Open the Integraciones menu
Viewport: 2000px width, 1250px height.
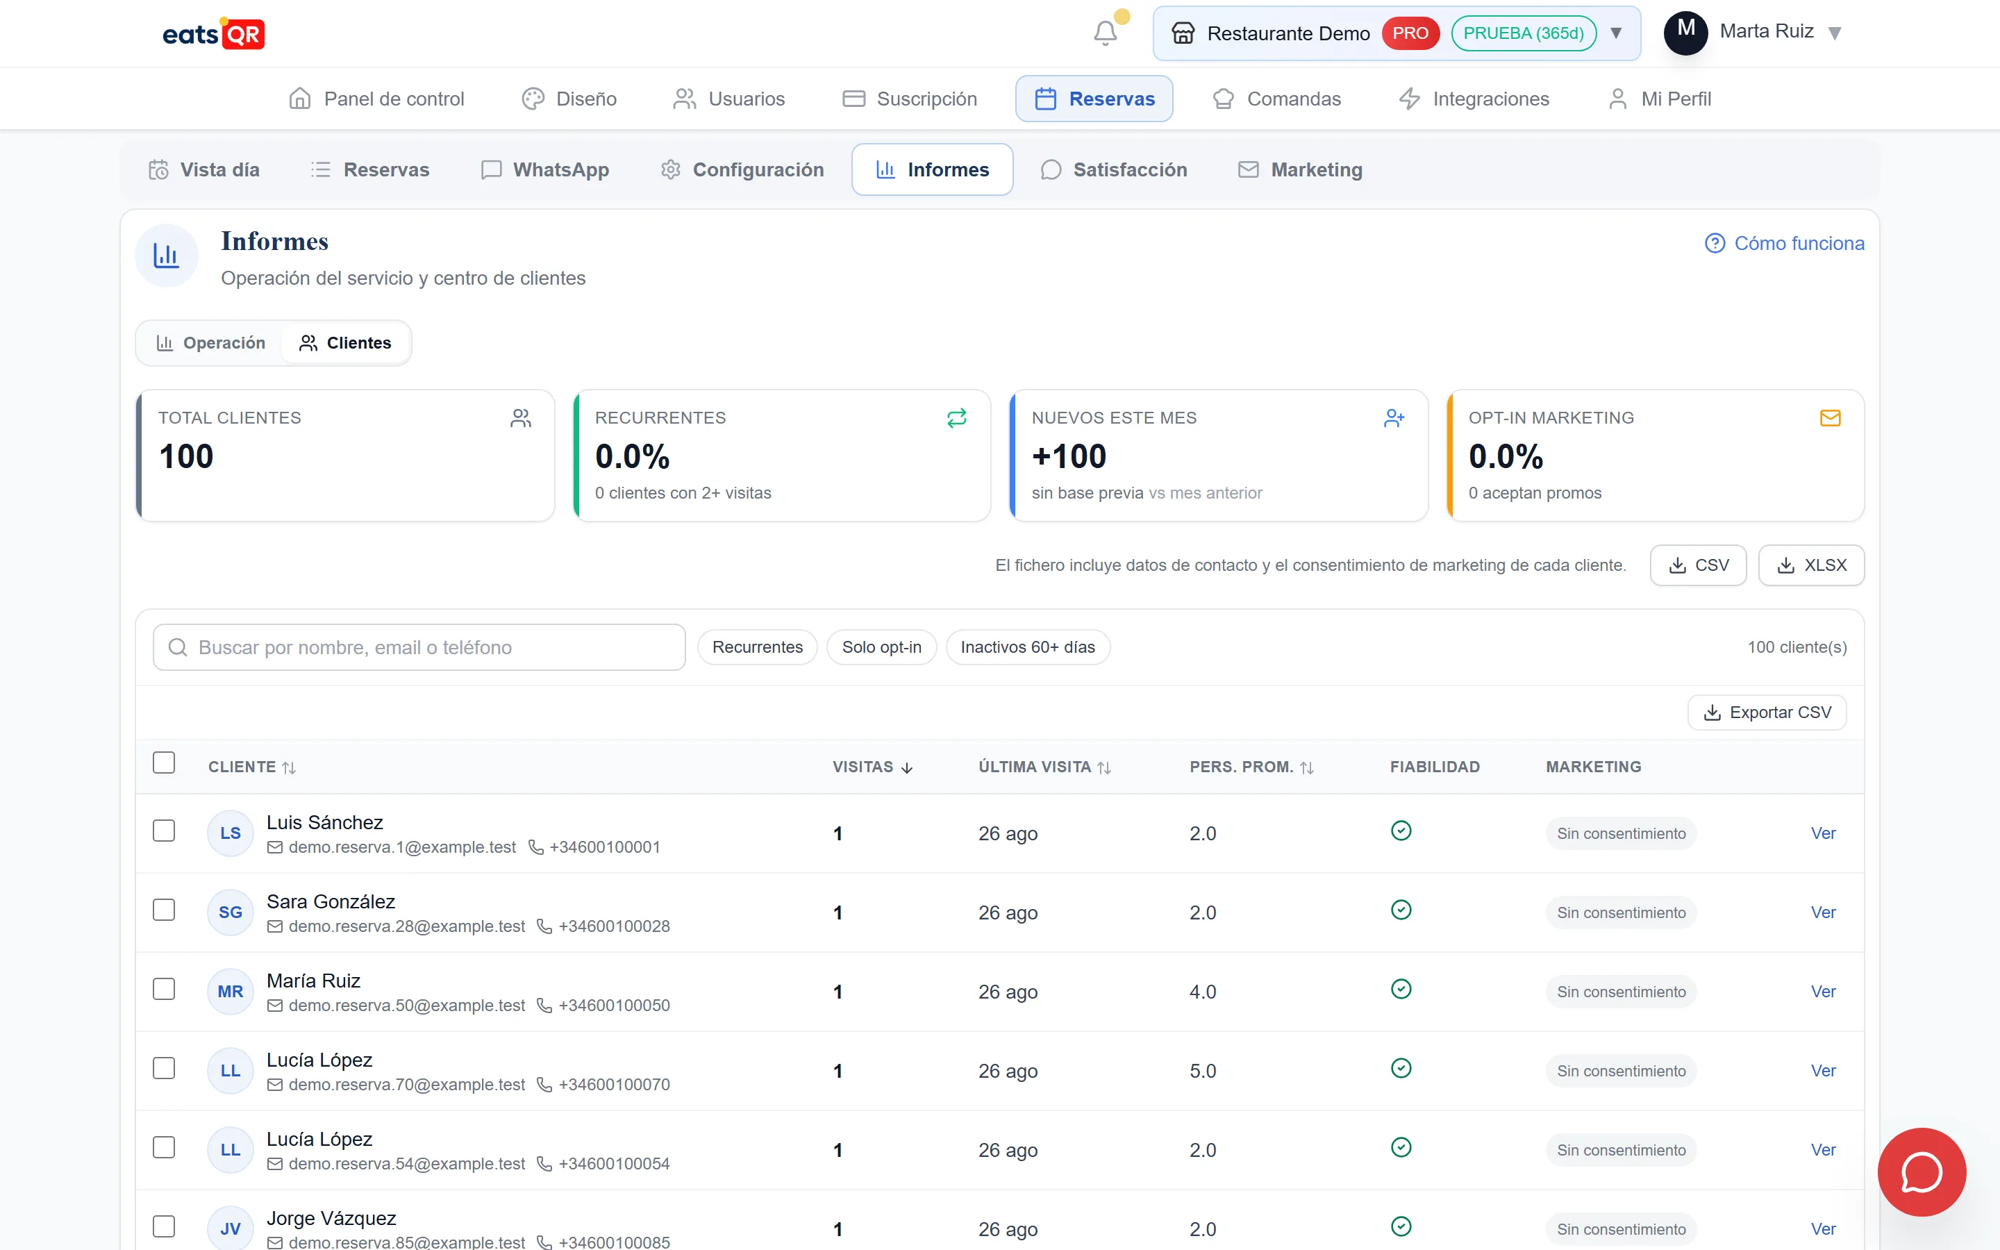(x=1474, y=99)
